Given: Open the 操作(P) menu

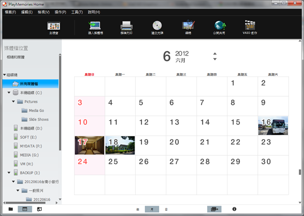Looking at the screenshot, I should pyautogui.click(x=60, y=12).
